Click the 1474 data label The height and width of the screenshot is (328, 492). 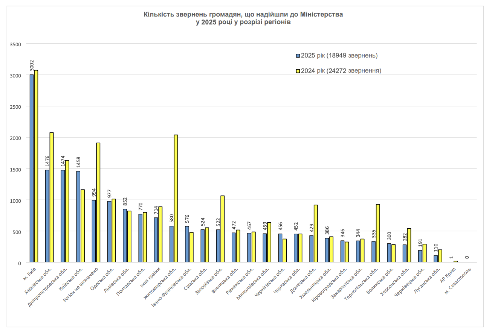(63, 161)
